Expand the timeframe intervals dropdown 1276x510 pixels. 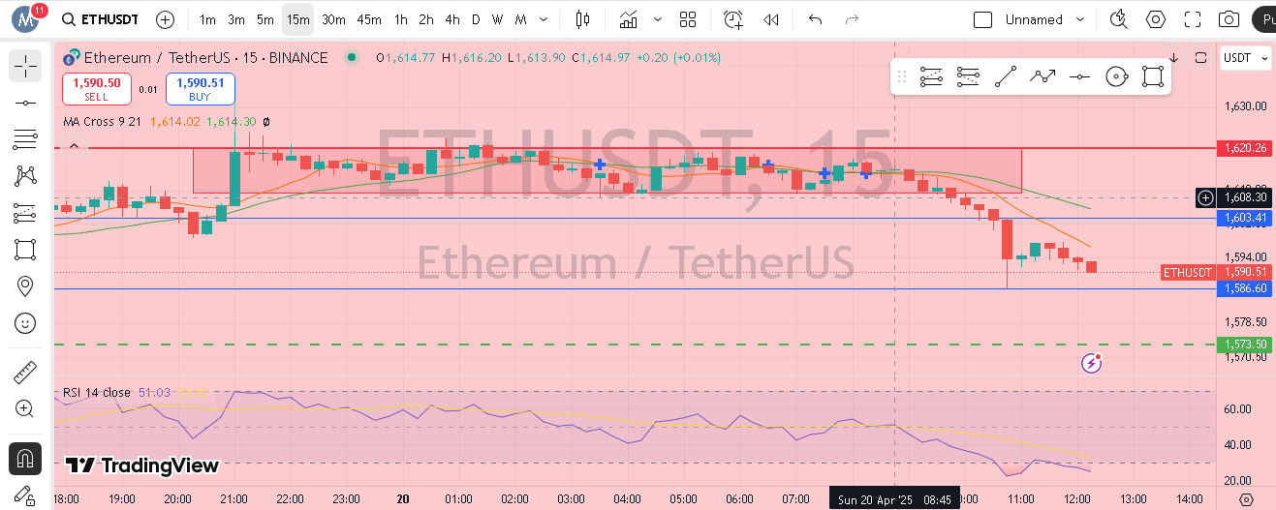[545, 19]
